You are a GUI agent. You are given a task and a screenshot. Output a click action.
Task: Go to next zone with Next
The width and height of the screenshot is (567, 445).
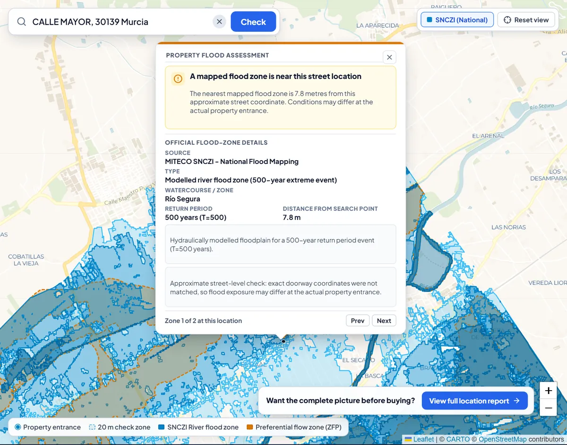point(384,321)
